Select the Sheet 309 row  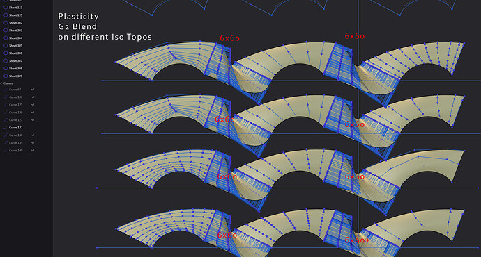(x=26, y=76)
